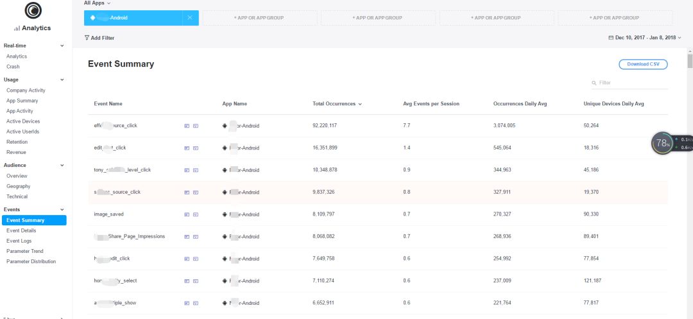Click the first icon beside image_saved event
The height and width of the screenshot is (319, 693).
point(187,214)
